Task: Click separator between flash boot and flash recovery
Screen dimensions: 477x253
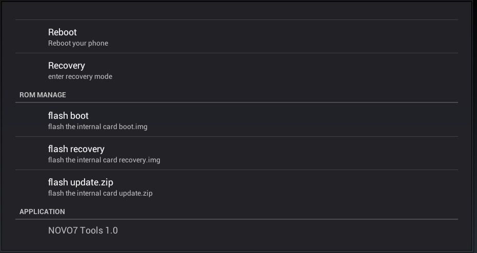Action: click(236, 136)
